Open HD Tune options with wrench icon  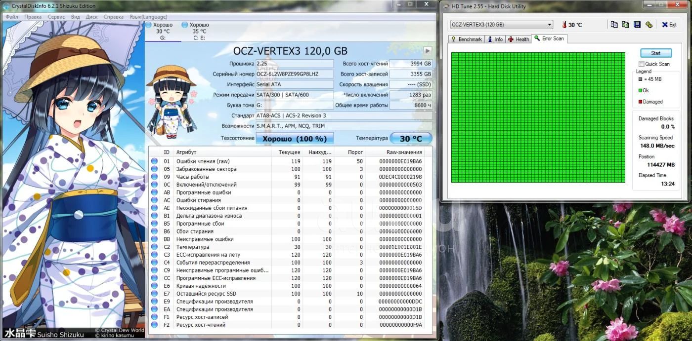[649, 25]
